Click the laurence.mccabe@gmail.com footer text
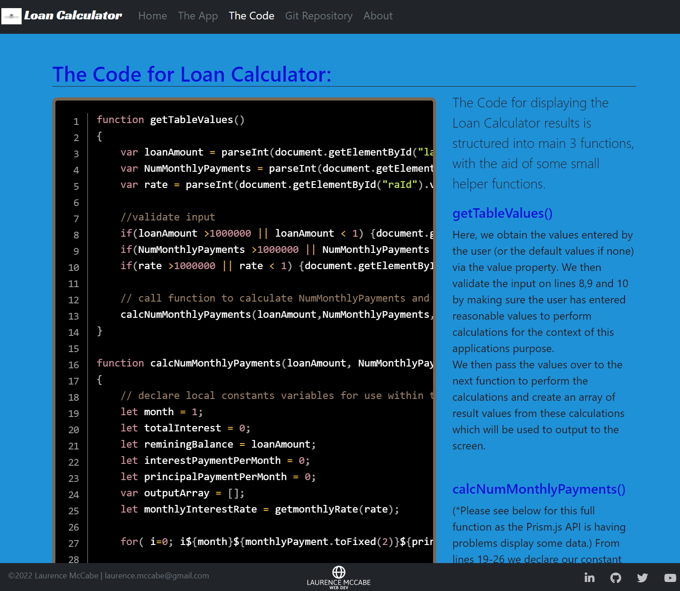 tap(157, 576)
